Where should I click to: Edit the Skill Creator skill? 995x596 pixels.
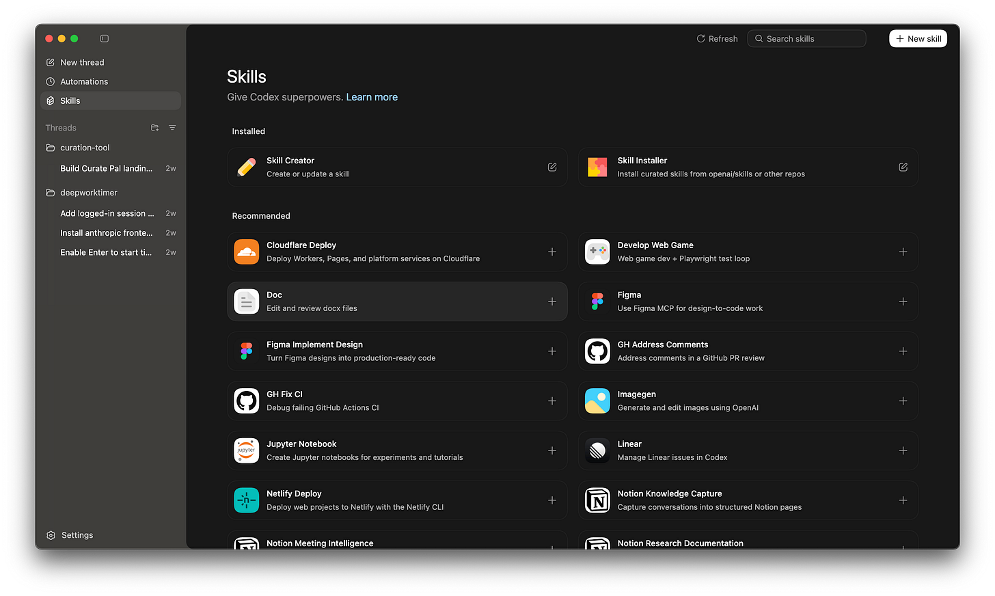tap(552, 167)
